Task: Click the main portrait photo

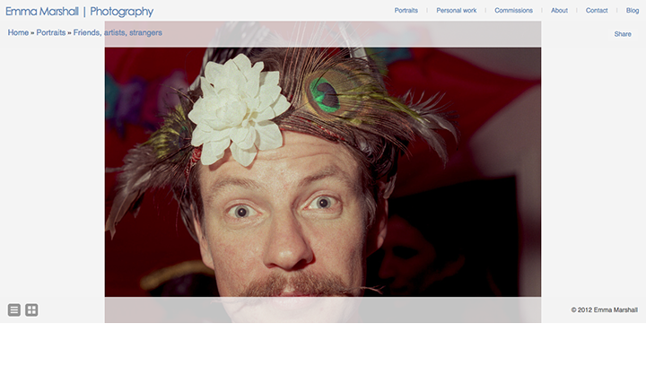Action: pos(323,171)
